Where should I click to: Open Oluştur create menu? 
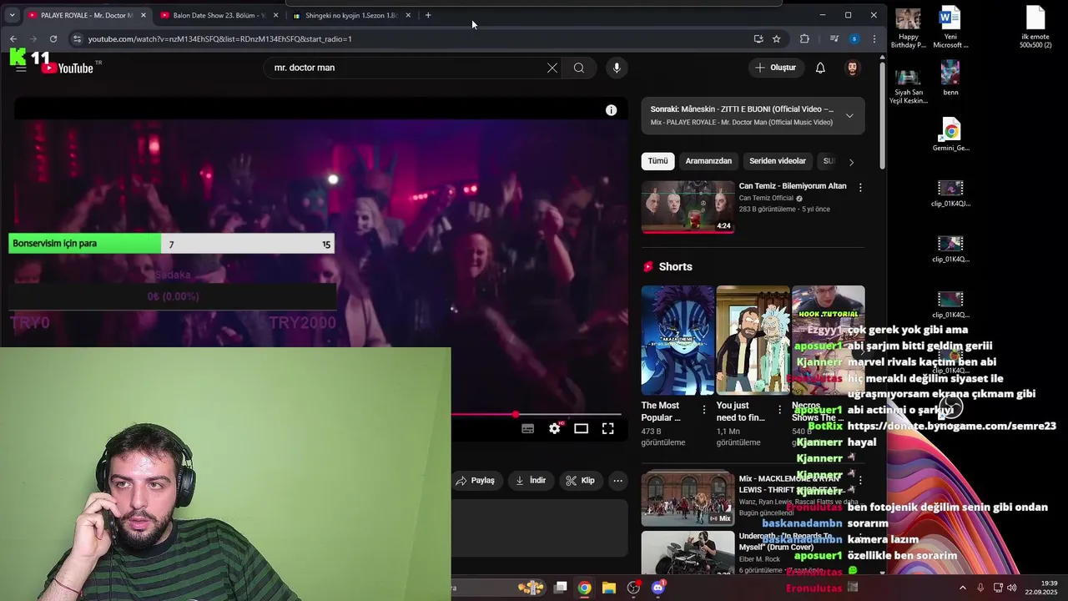pos(776,68)
